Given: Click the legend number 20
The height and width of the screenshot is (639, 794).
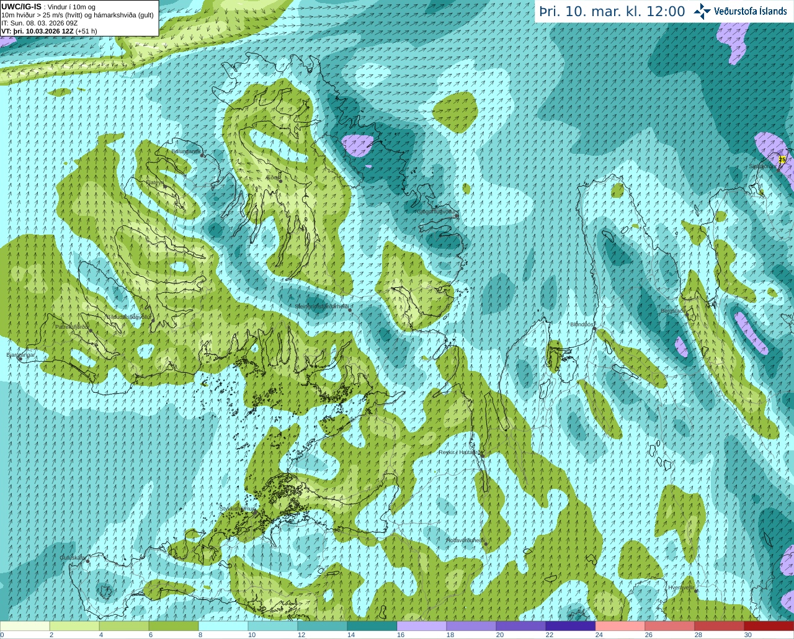Looking at the screenshot, I should 499,635.
